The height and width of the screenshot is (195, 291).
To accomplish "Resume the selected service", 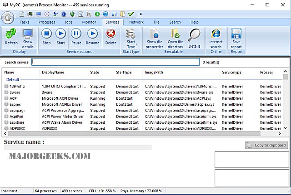I will [93, 36].
